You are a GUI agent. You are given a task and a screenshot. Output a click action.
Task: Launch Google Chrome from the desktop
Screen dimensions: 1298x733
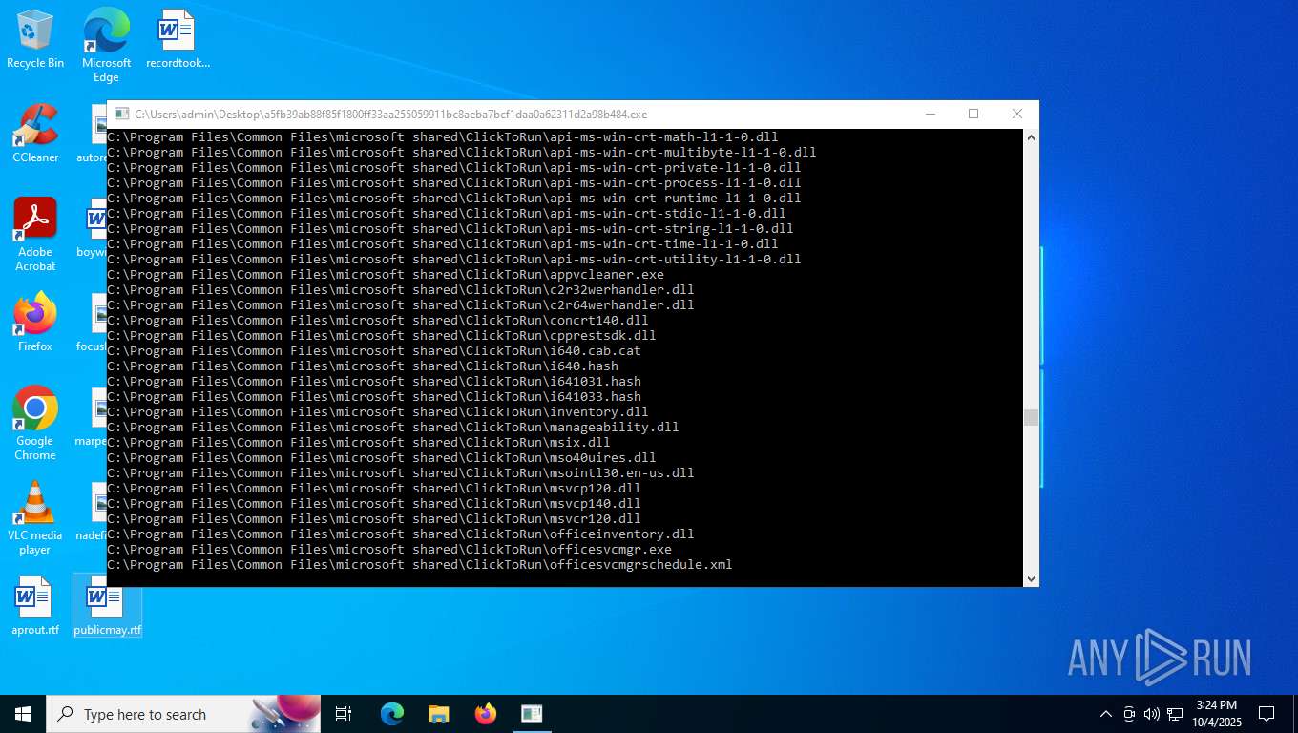(35, 424)
